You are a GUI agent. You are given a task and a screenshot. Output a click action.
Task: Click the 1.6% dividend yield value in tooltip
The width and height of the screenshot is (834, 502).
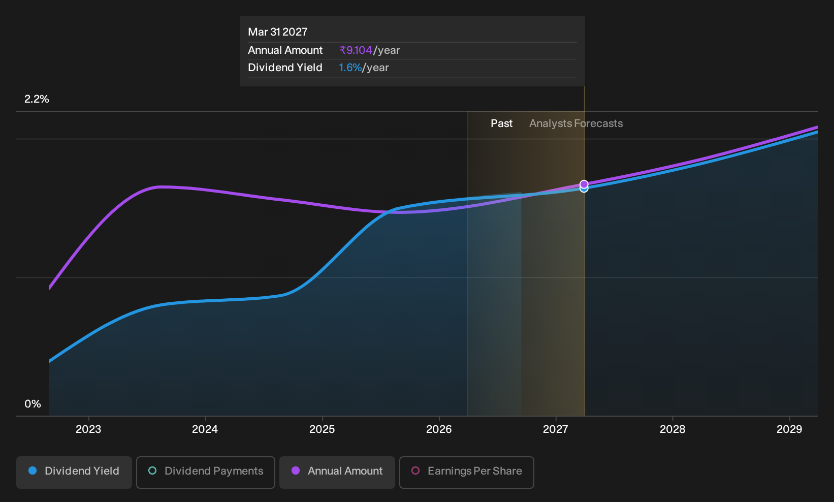tap(350, 68)
